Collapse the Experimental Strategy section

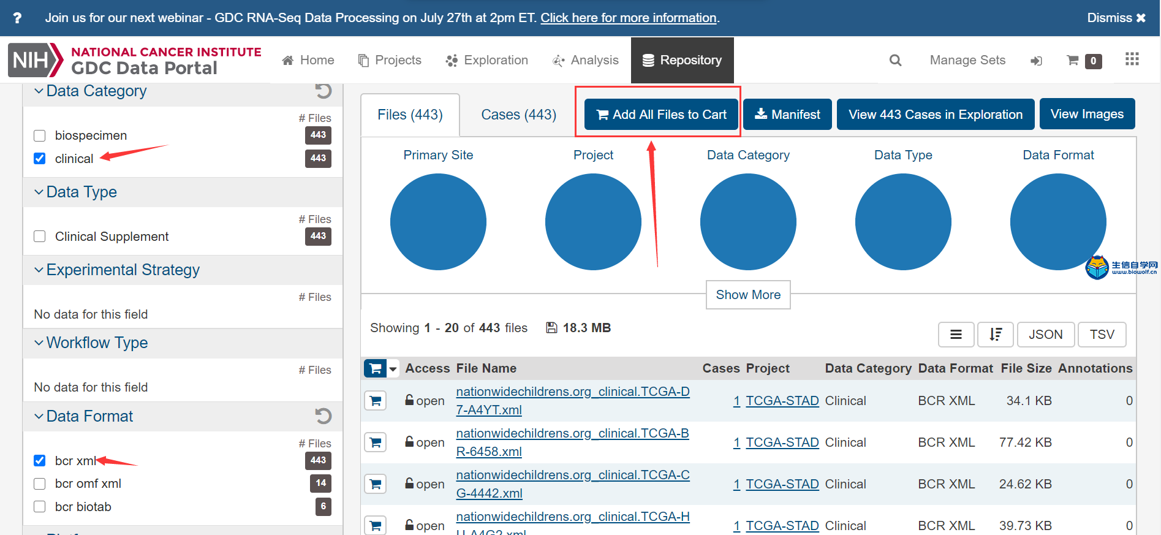click(x=117, y=270)
